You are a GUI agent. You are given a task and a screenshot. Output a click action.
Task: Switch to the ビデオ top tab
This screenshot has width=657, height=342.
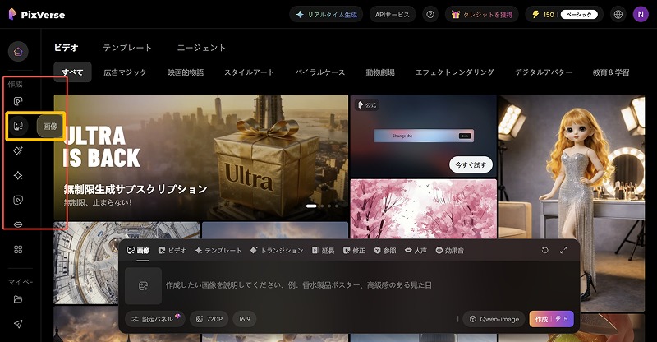66,48
